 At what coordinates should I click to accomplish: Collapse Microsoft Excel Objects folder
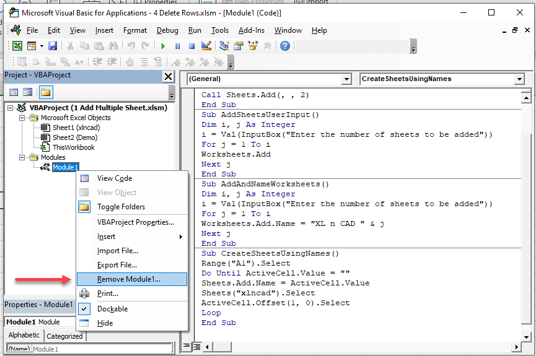tap(22, 118)
